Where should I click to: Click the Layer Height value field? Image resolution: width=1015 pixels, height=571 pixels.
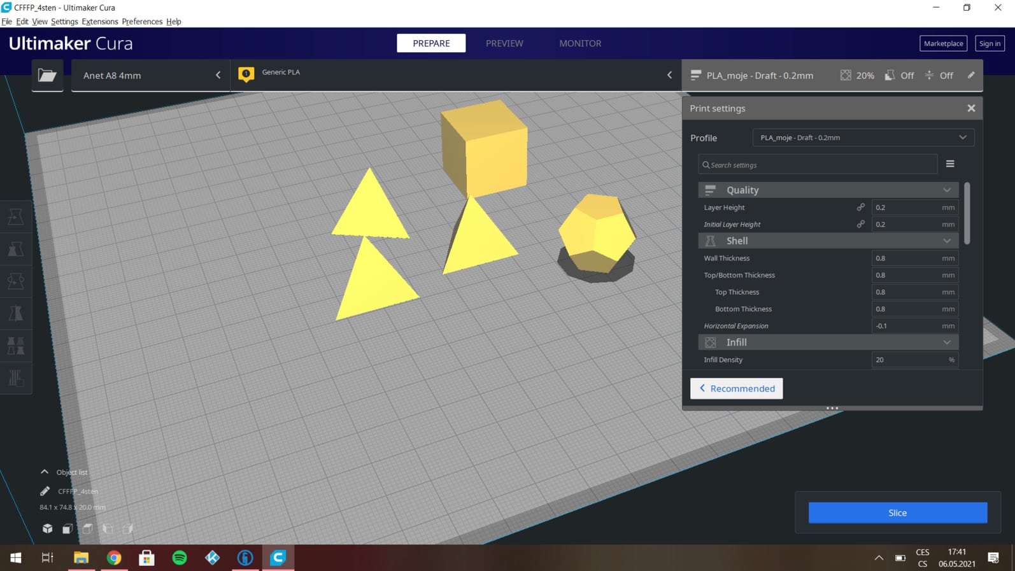click(x=914, y=207)
